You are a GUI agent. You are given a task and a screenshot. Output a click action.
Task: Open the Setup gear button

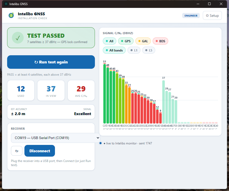212,16
